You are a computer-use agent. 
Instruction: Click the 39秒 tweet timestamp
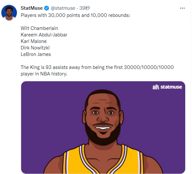85,8
